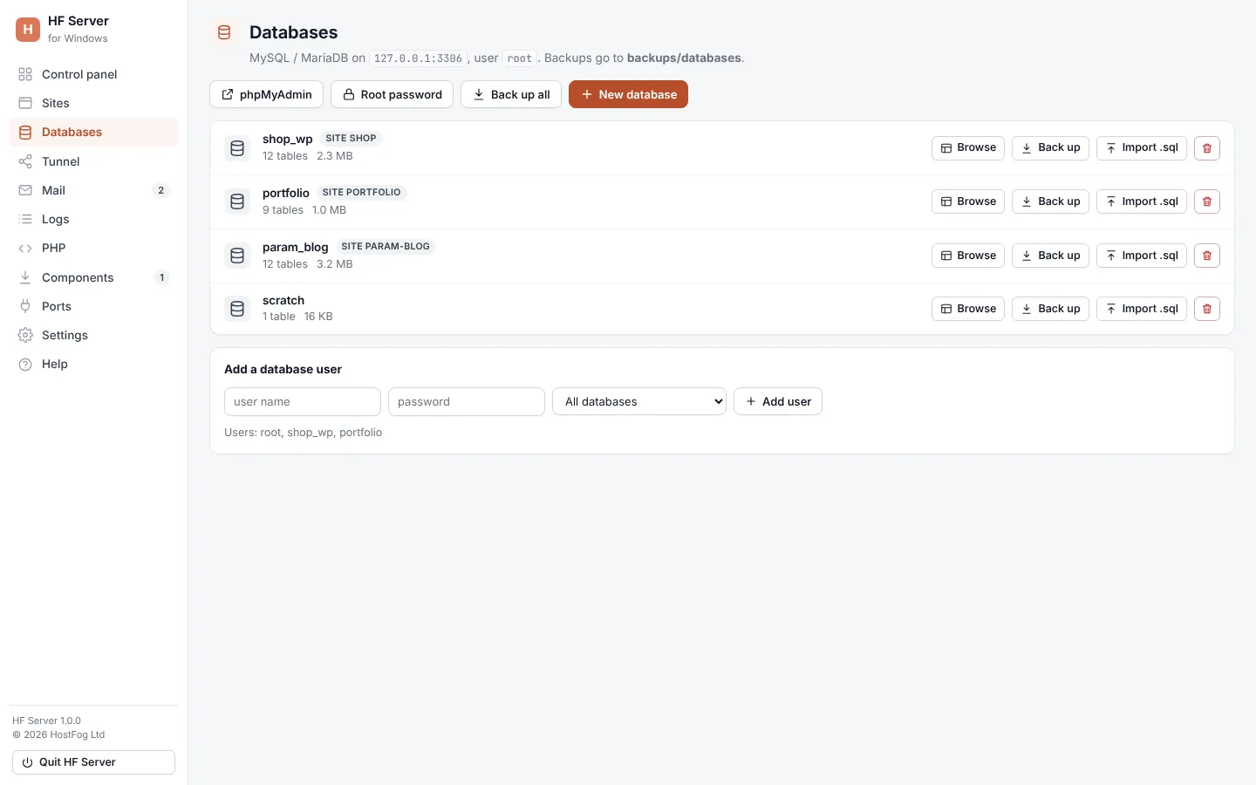Focus the password input field
The image size is (1256, 785).
(467, 401)
